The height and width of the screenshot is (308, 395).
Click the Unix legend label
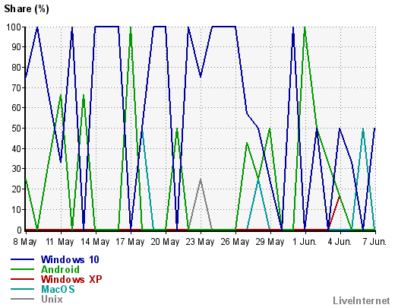[52, 299]
